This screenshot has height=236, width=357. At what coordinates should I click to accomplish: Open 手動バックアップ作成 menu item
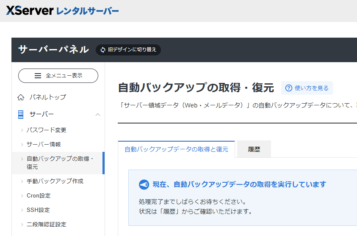55,181
